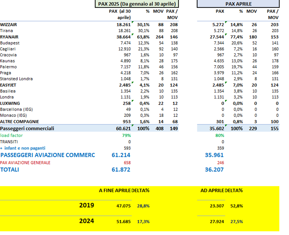Select the Basilea row label
This screenshot has width=289, height=235.
pyautogui.click(x=8, y=91)
